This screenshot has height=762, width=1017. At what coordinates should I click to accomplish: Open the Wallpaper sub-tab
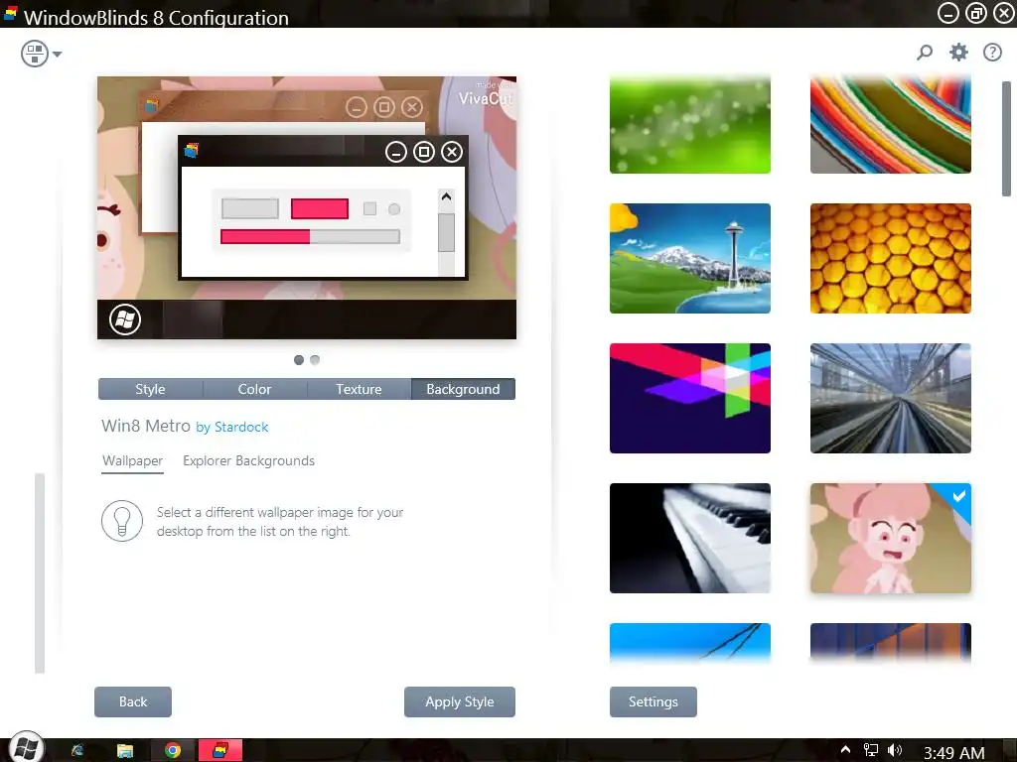click(x=132, y=460)
